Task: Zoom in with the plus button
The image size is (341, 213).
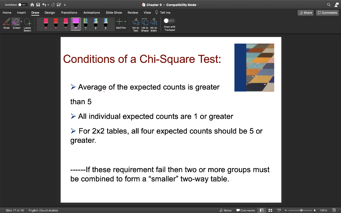Action: pos(315,210)
